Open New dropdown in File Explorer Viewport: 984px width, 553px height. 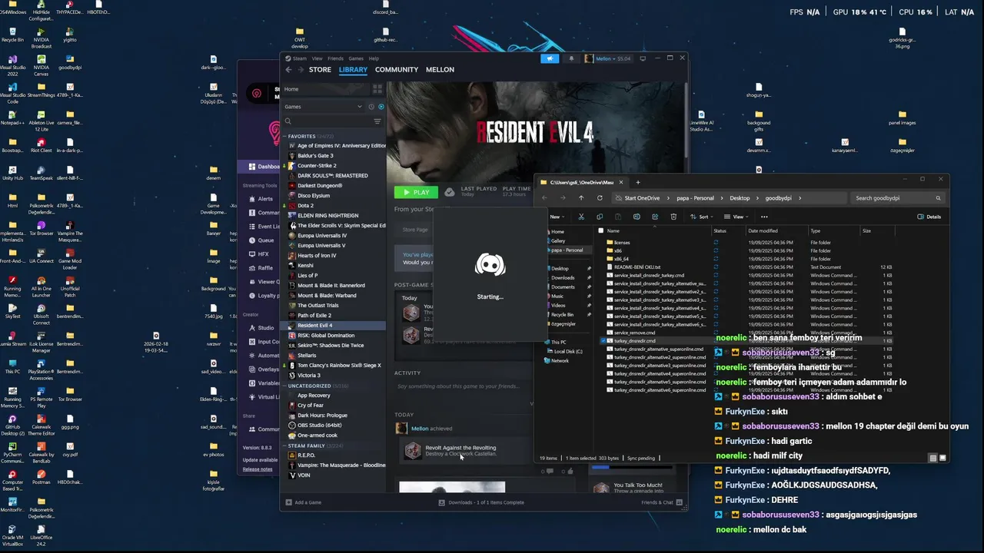click(x=556, y=217)
